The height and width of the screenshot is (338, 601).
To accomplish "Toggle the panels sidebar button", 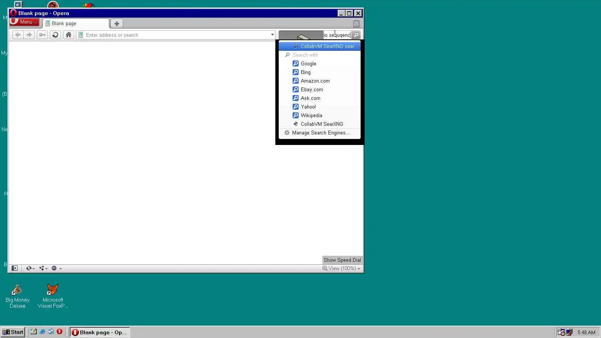I will pyautogui.click(x=15, y=268).
